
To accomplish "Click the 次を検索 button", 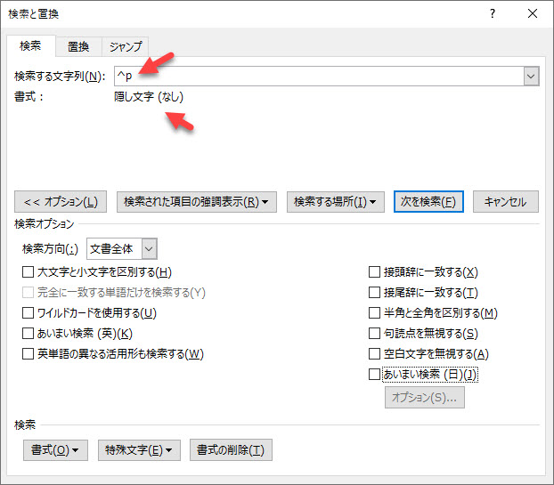I will coord(428,202).
